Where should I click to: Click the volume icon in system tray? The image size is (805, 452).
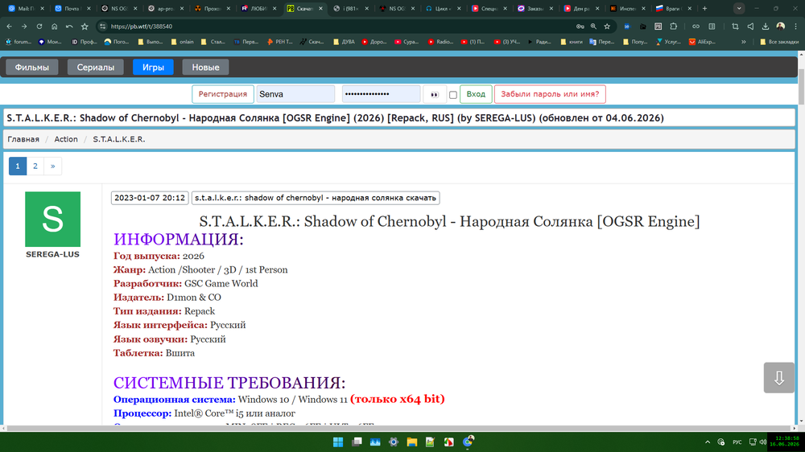tap(763, 442)
